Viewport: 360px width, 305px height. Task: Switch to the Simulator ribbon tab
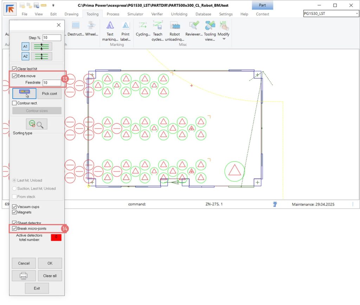135,14
